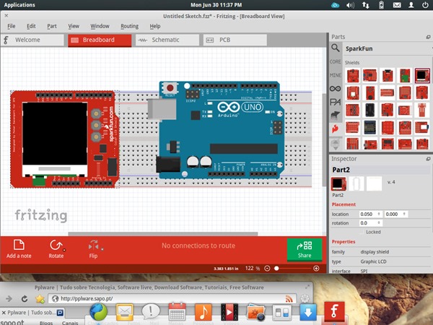Step the location X value 0.050

[379, 214]
